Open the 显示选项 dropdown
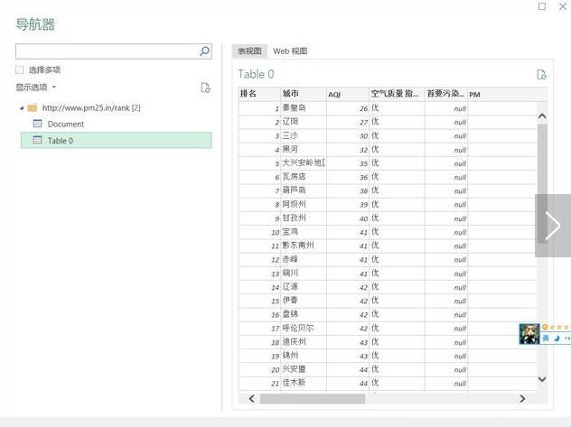 [x=36, y=88]
